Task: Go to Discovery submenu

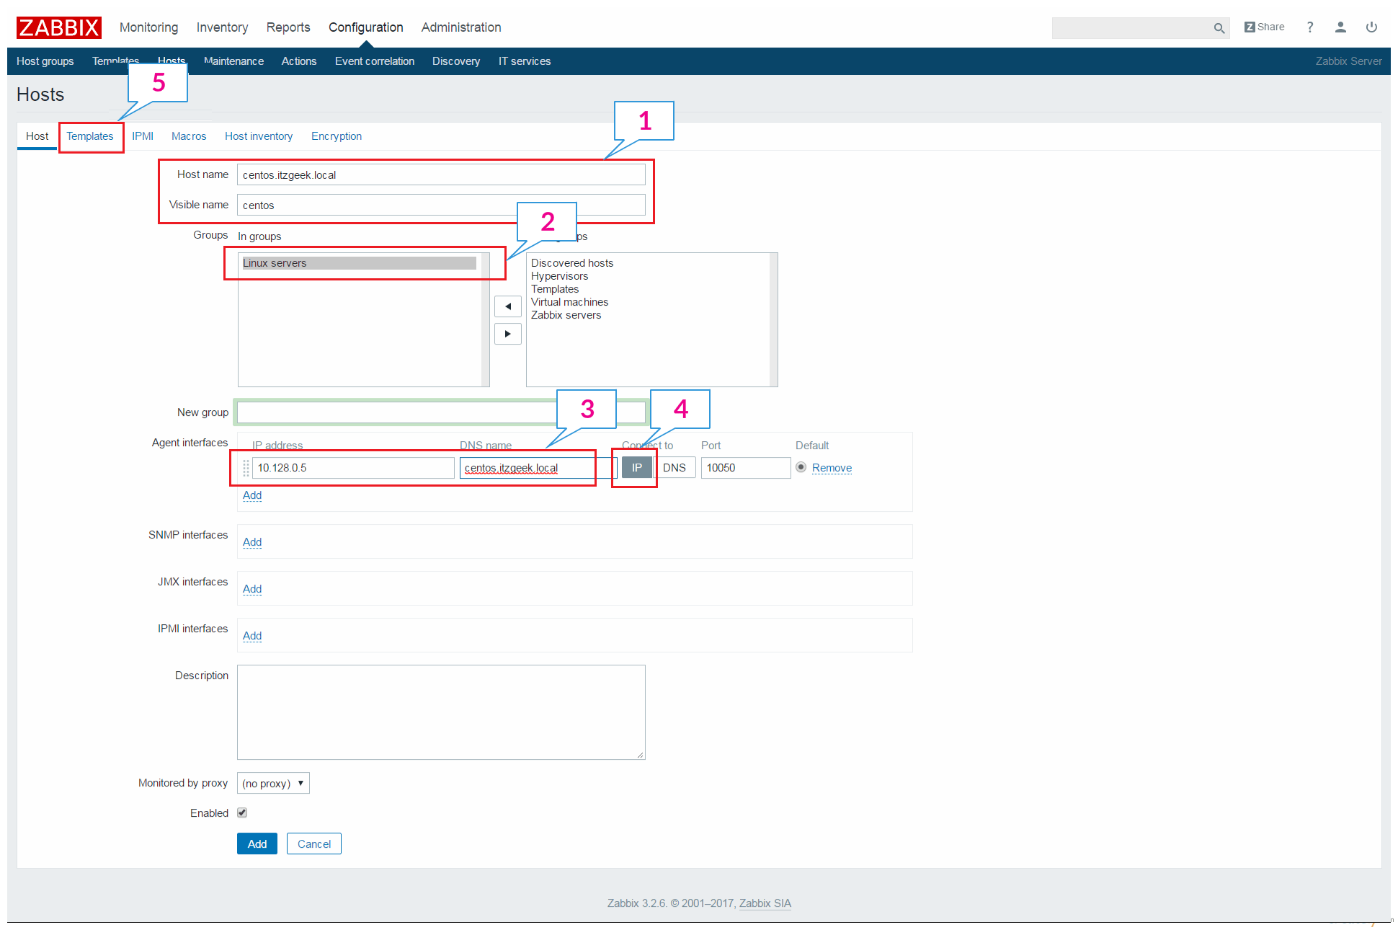Action: pyautogui.click(x=456, y=61)
